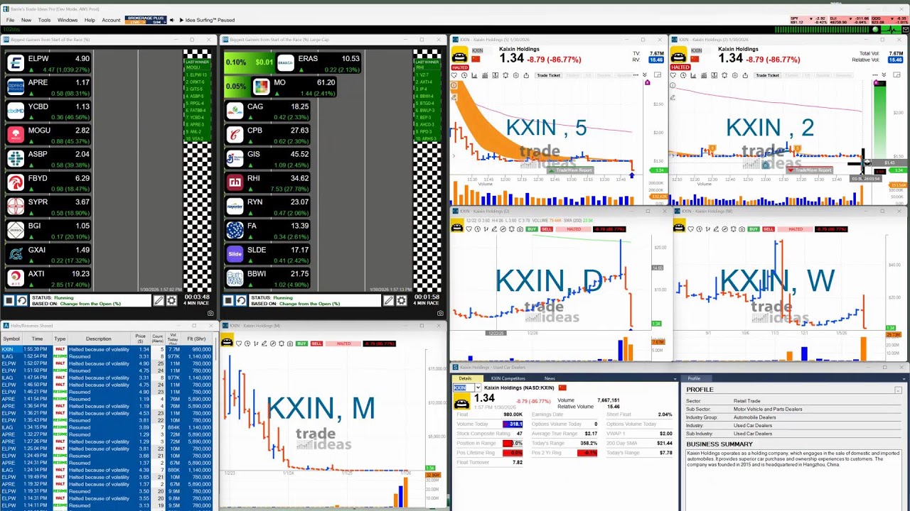This screenshot has width=910, height=511.
Task: Open the New menu
Action: (26, 20)
